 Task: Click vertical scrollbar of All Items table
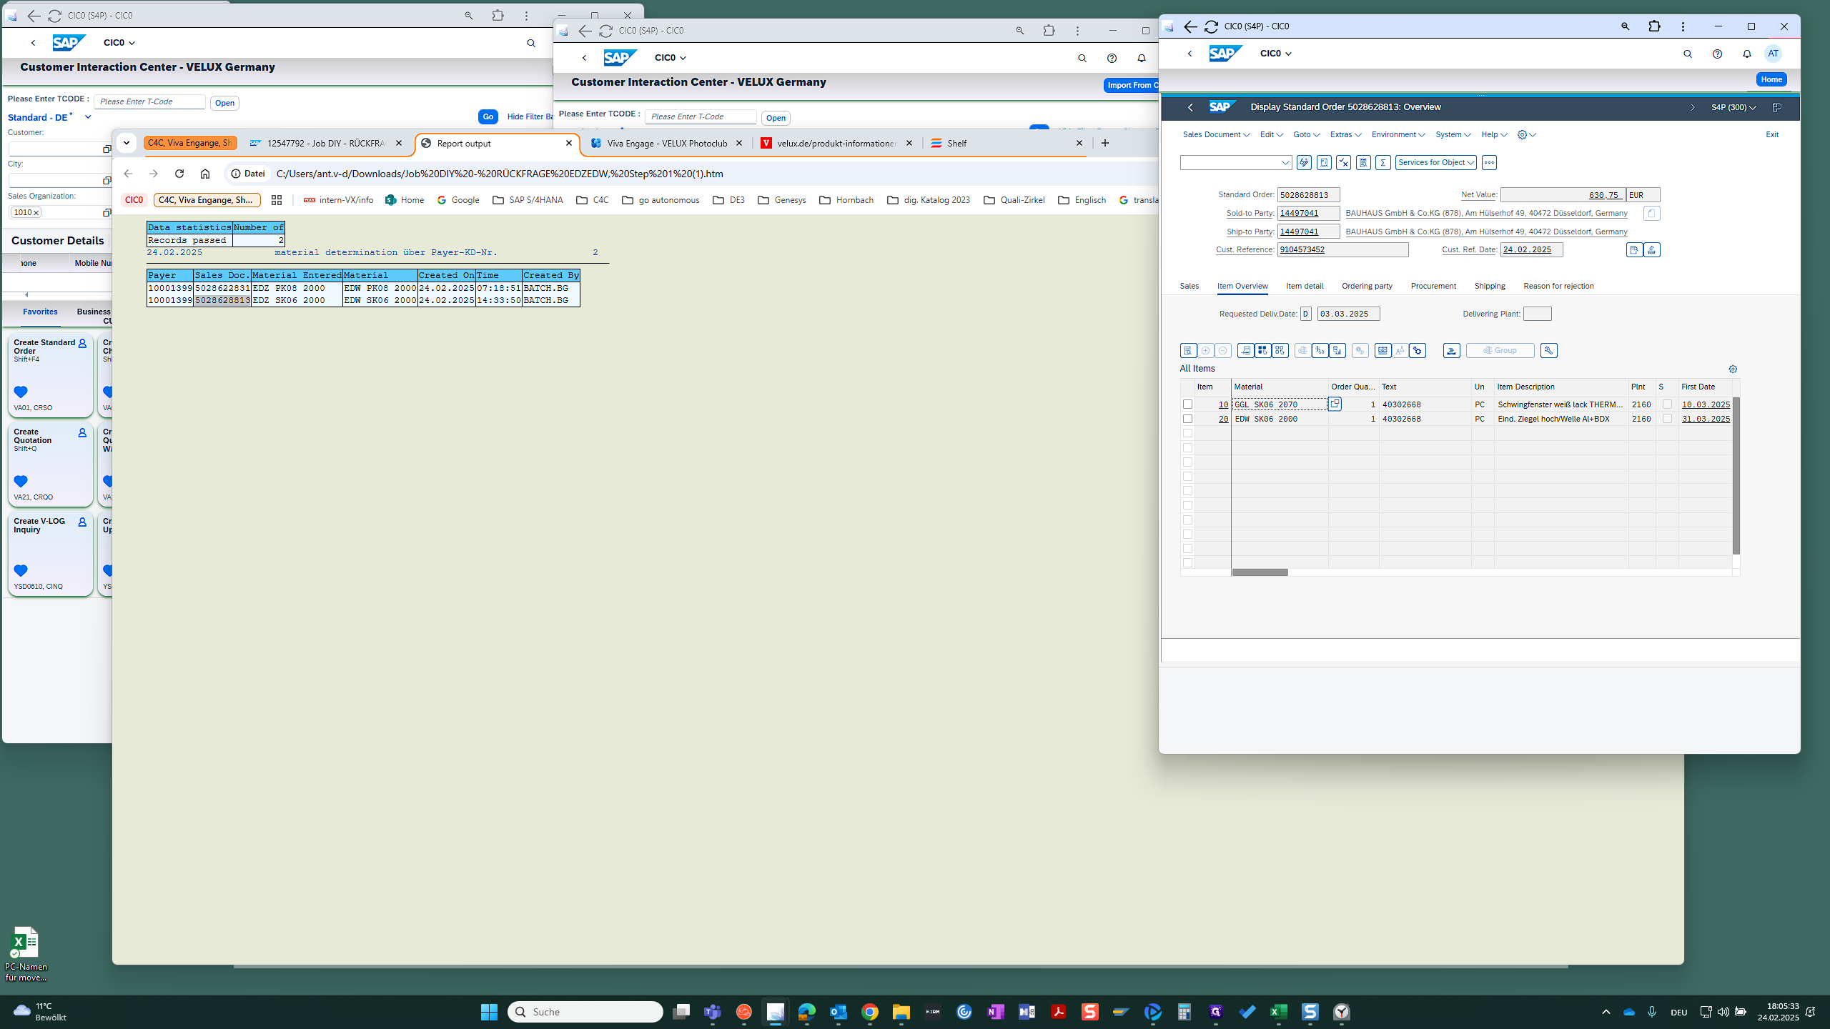pos(1736,476)
